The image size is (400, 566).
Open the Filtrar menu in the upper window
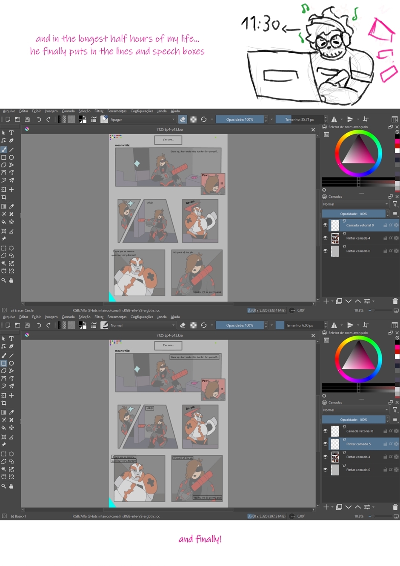coord(99,111)
